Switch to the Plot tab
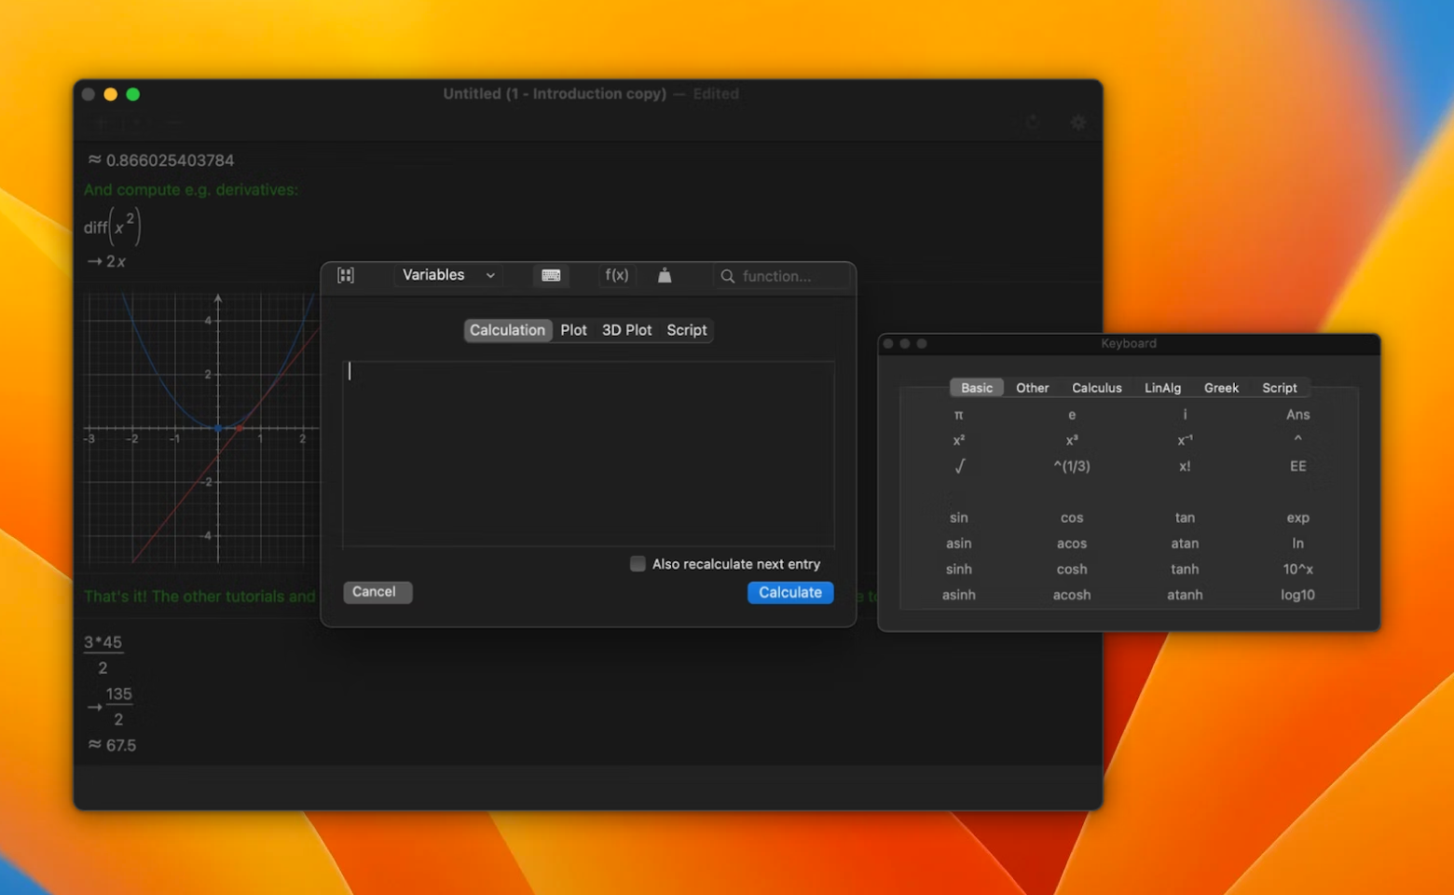Viewport: 1454px width, 895px height. click(x=573, y=330)
